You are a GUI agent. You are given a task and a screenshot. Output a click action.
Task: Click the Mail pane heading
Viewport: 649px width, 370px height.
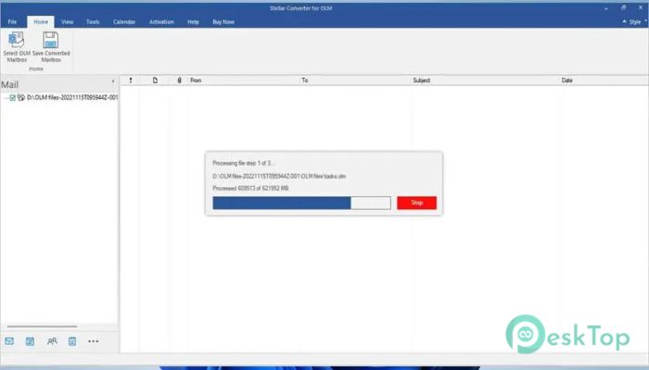click(x=9, y=85)
